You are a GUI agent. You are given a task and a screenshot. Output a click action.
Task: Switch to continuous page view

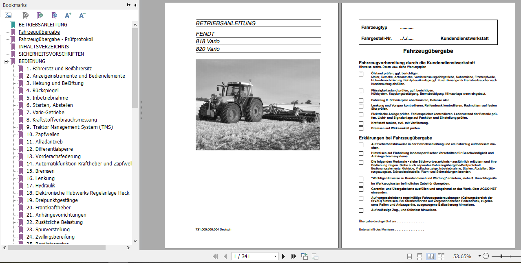point(419,256)
